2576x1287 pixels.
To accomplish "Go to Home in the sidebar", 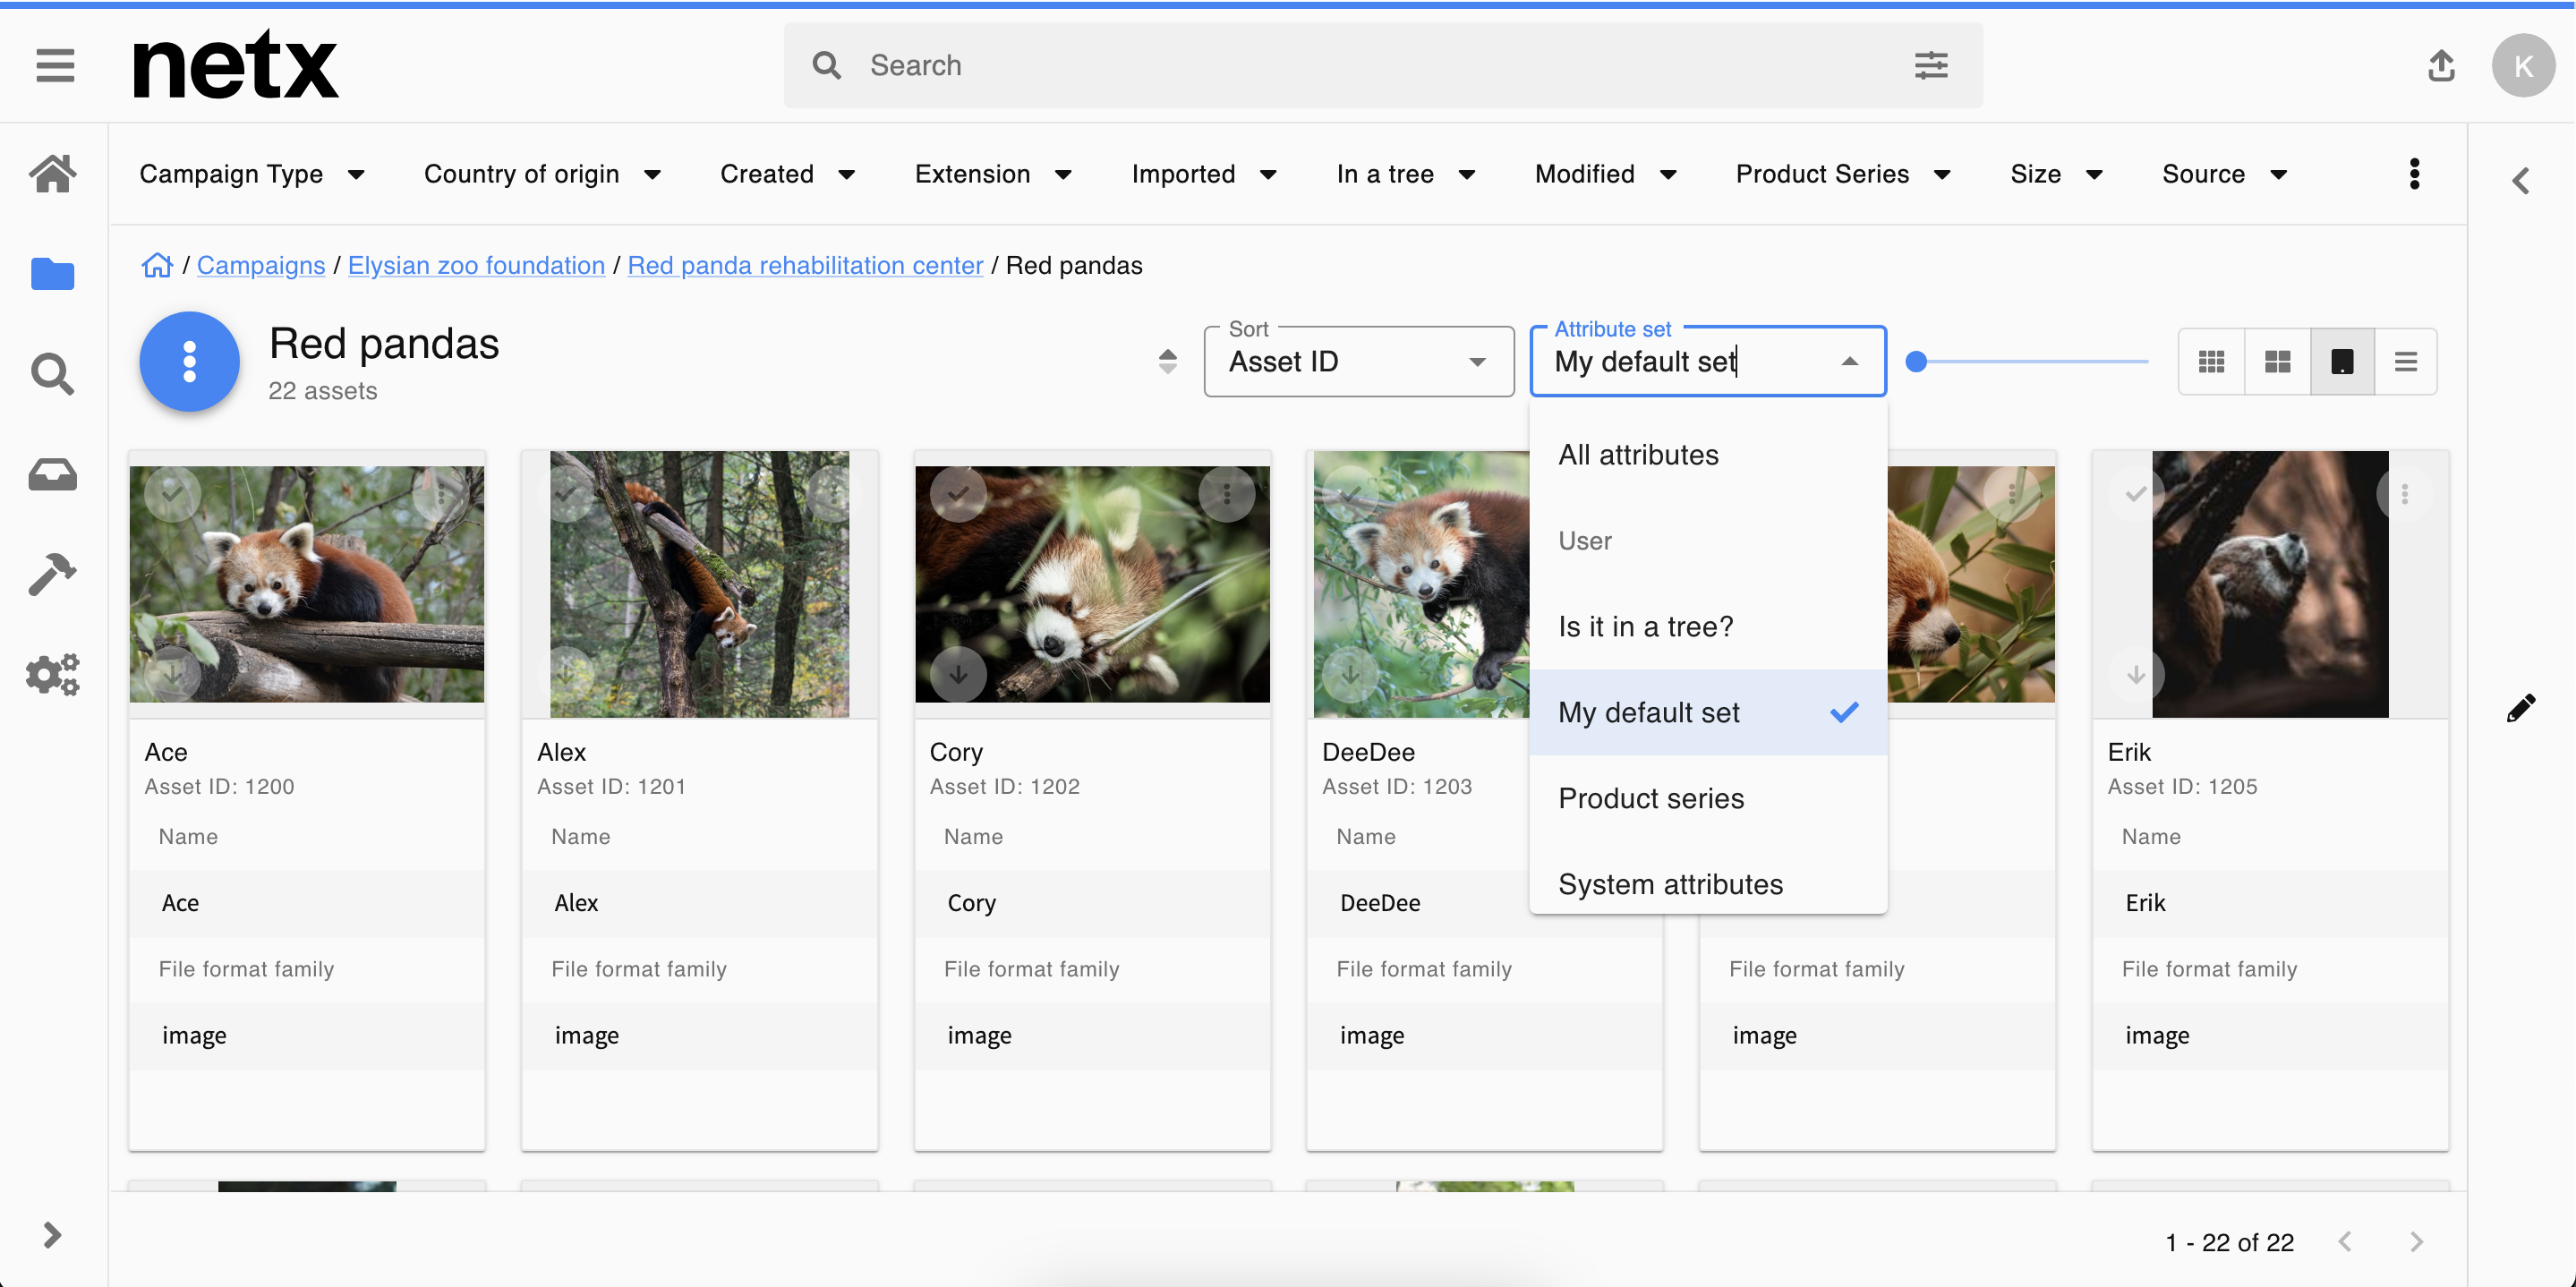I will click(53, 174).
